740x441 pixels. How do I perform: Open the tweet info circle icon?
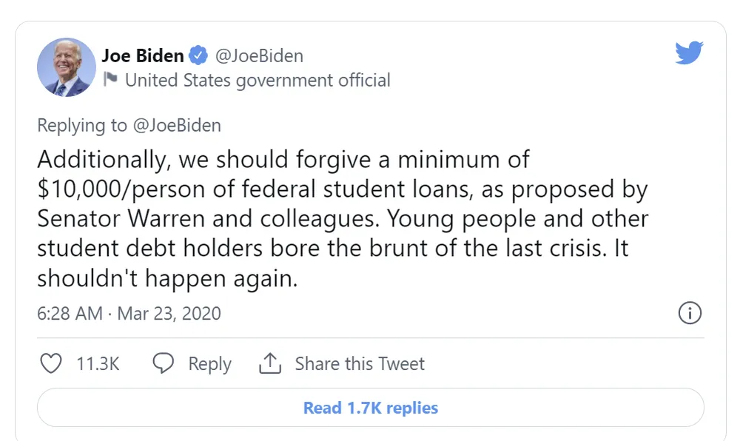pos(690,313)
